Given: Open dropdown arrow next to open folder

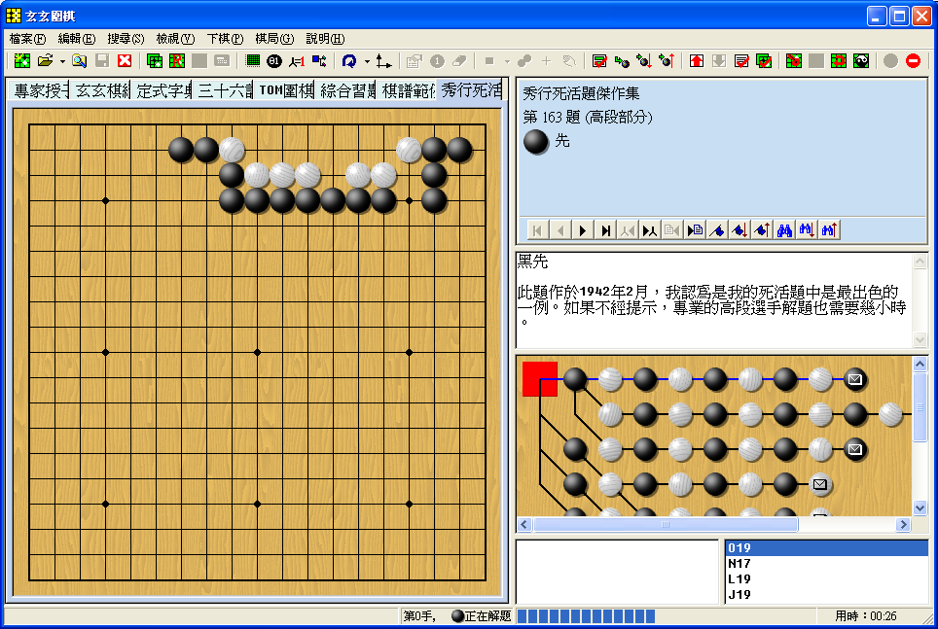Looking at the screenshot, I should (x=62, y=61).
